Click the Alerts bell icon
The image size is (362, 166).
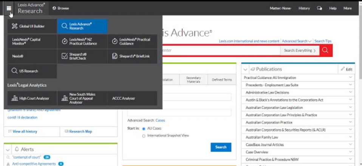(17, 149)
